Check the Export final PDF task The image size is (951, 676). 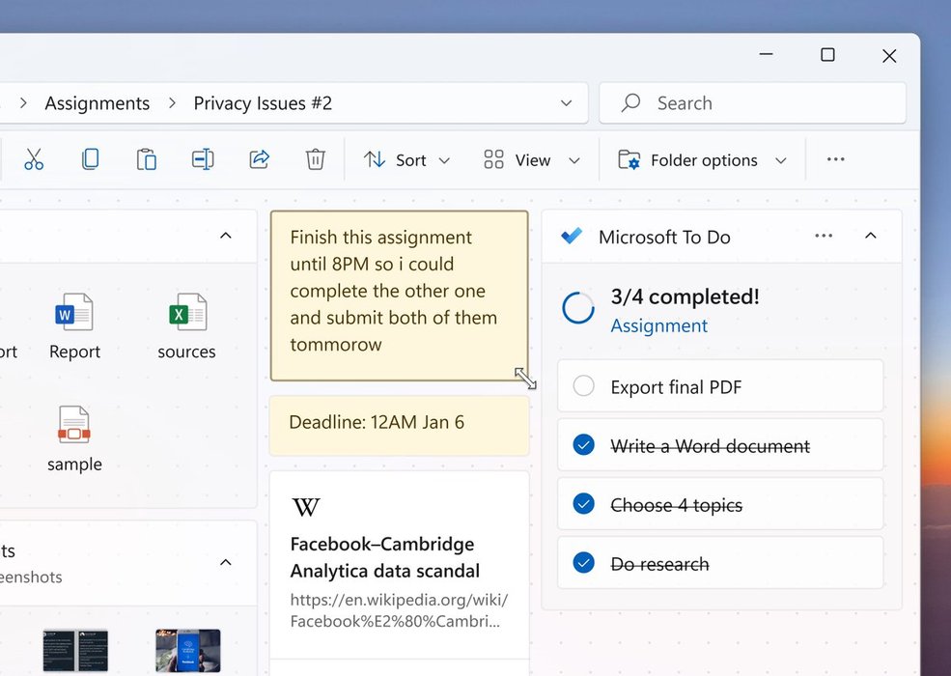tap(583, 387)
